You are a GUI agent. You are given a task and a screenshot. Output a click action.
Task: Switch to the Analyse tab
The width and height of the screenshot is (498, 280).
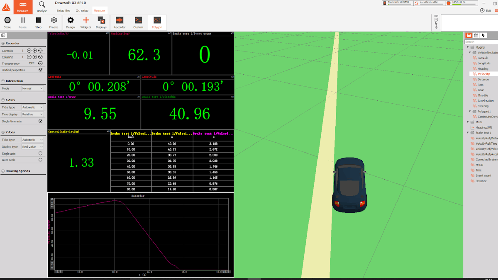pyautogui.click(x=42, y=7)
